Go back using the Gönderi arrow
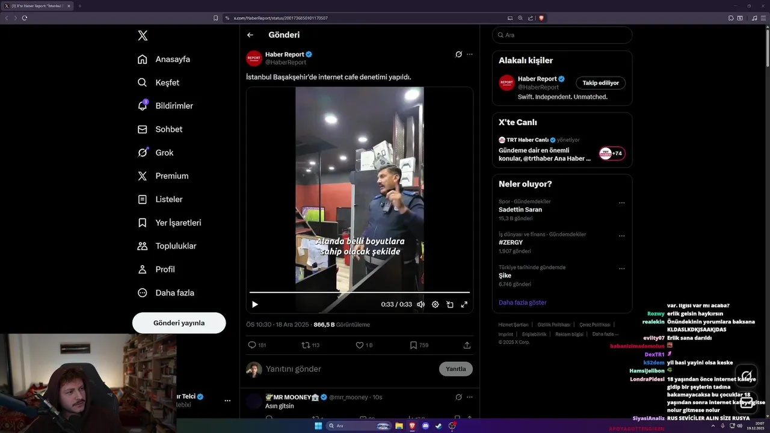 coord(250,35)
